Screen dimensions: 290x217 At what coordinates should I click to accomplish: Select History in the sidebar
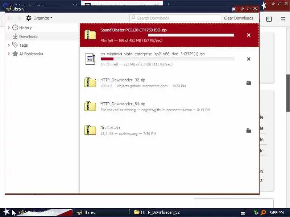(25, 28)
